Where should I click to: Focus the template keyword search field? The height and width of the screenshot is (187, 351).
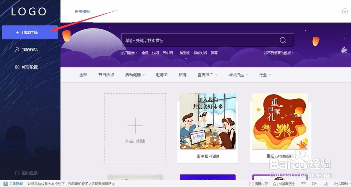(x=207, y=40)
